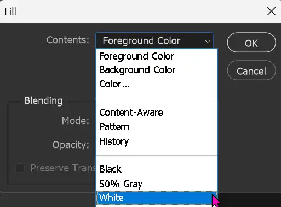Screen dimensions: 281x207
Task: Select White from the dropdown
Action: (x=157, y=198)
